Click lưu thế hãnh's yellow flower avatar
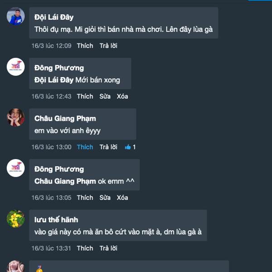 [x=15, y=219]
